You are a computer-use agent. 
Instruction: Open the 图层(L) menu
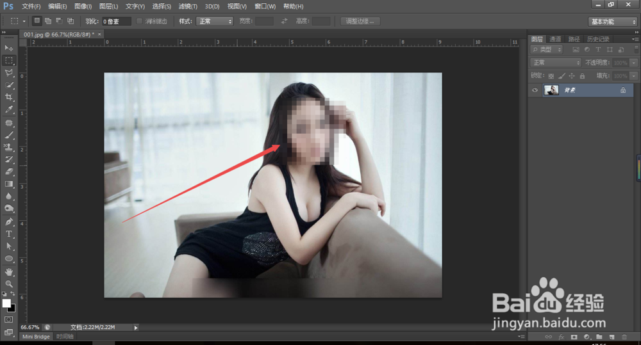click(108, 6)
